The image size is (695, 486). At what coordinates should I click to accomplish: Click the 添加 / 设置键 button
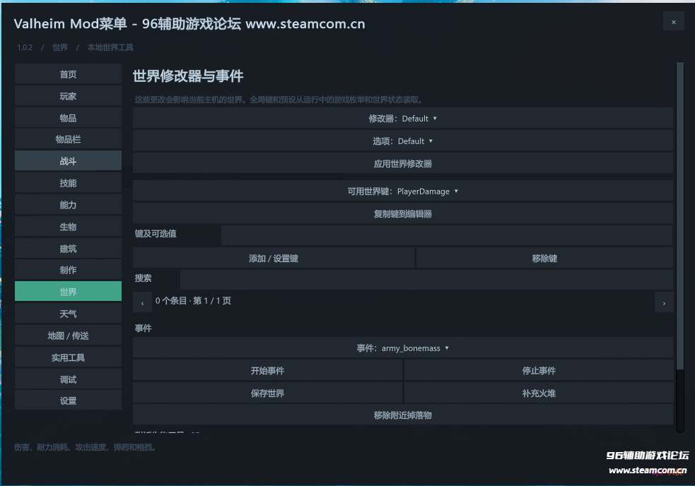(274, 258)
